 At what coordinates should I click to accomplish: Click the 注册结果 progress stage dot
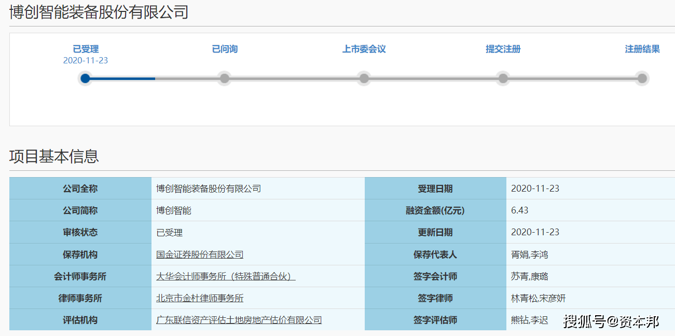pyautogui.click(x=642, y=78)
